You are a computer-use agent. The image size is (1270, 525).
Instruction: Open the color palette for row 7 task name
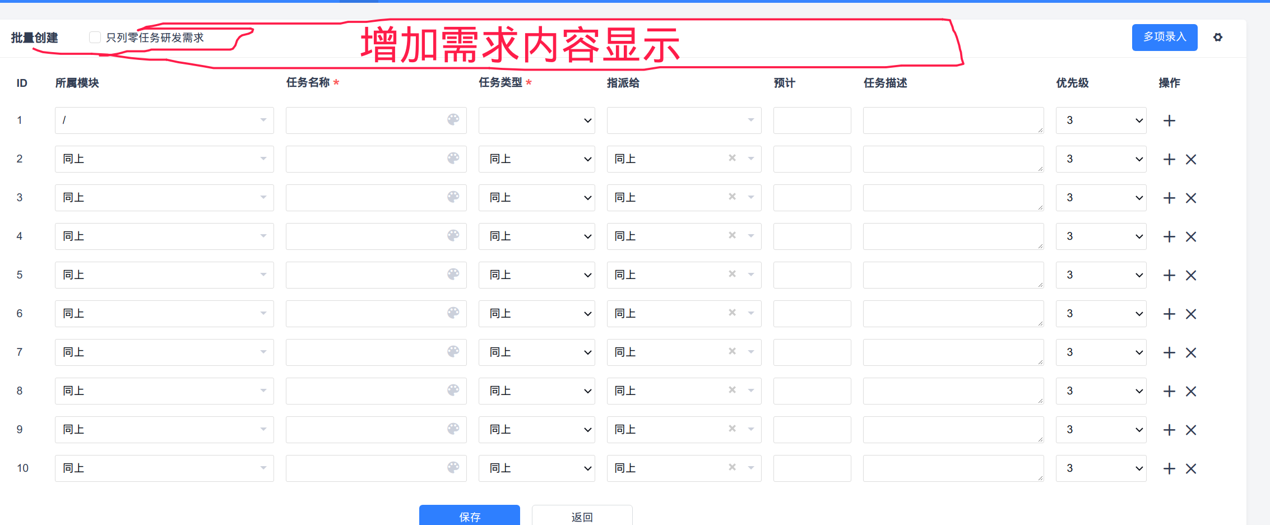[x=453, y=351]
